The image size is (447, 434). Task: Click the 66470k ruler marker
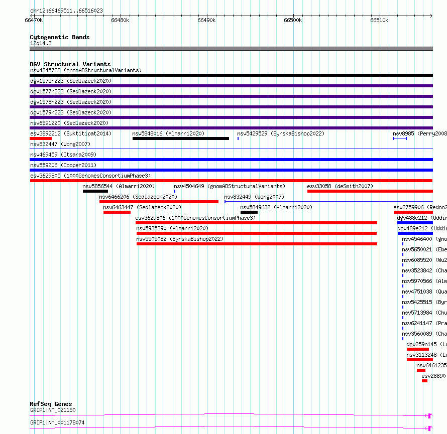[x=34, y=20]
